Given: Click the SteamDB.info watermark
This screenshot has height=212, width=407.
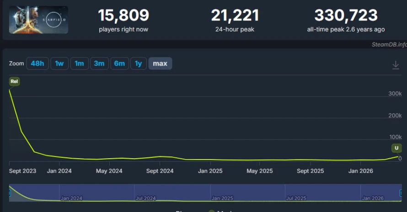Looking at the screenshot, I should point(389,45).
